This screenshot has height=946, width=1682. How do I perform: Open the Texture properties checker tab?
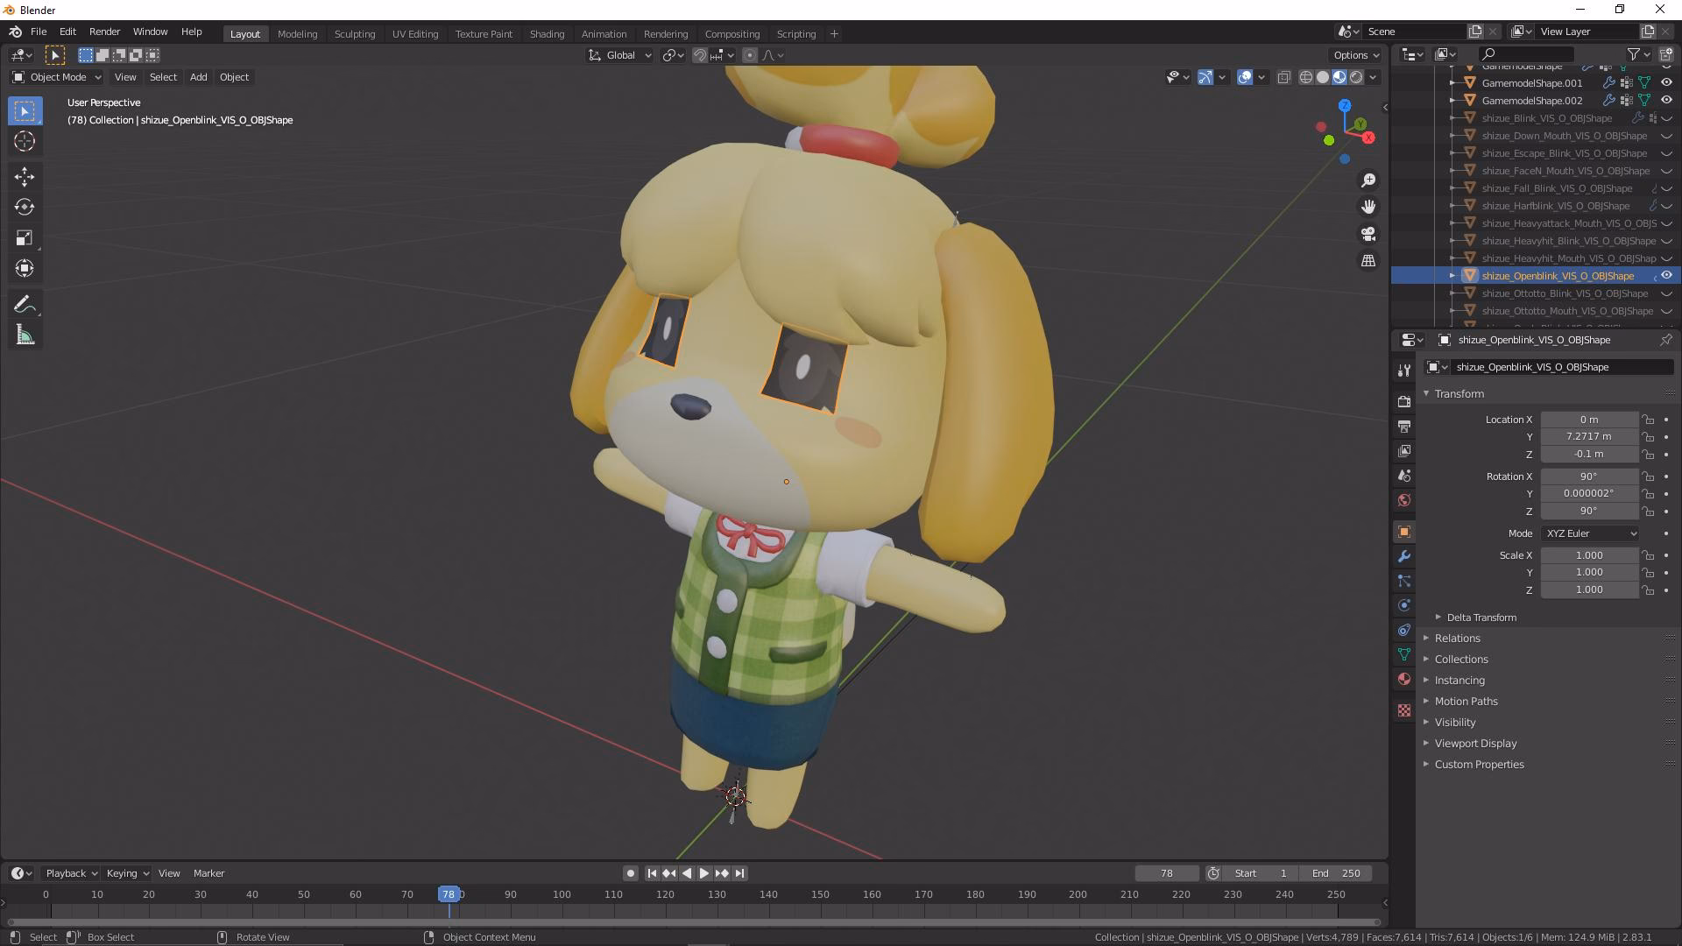point(1404,710)
